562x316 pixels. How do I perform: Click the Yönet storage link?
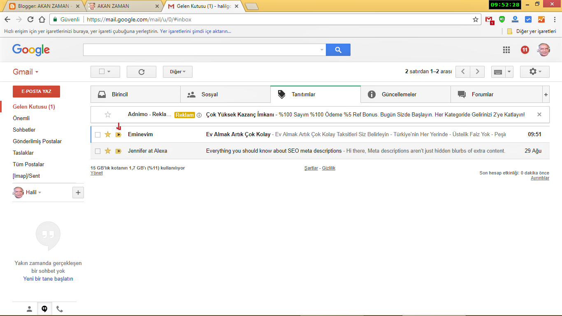pyautogui.click(x=97, y=173)
